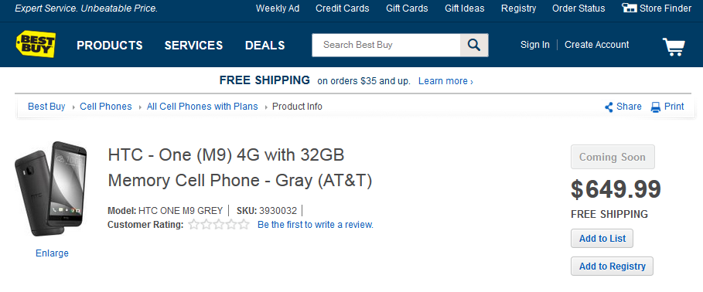Open the SERVICES menu
This screenshot has width=703, height=292.
point(193,46)
